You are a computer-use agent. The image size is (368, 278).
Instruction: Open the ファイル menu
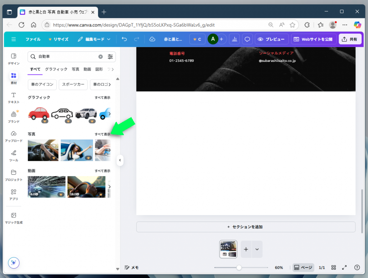[x=33, y=39]
